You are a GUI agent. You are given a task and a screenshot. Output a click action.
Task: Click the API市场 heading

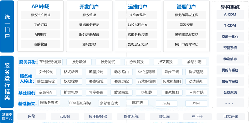40,7
